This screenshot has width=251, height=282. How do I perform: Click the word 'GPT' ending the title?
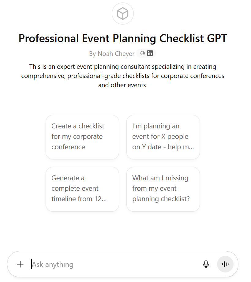click(x=216, y=38)
